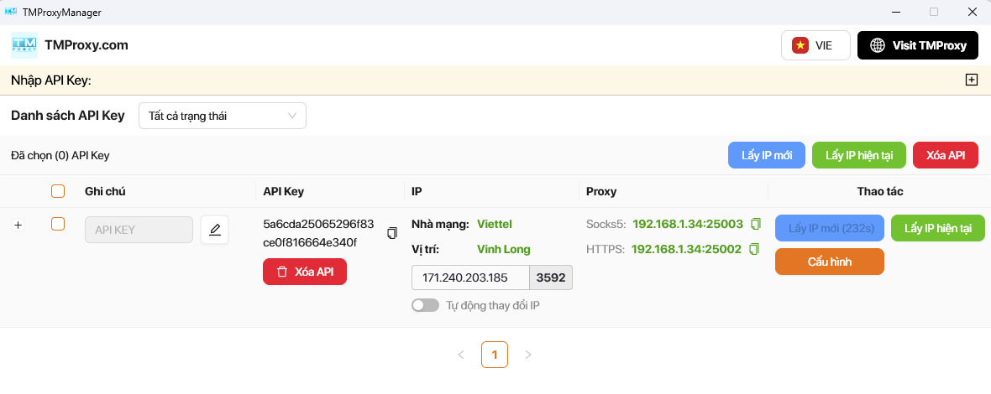This screenshot has width=991, height=394.
Task: Click the orange Cấu hình button
Action: pyautogui.click(x=829, y=262)
